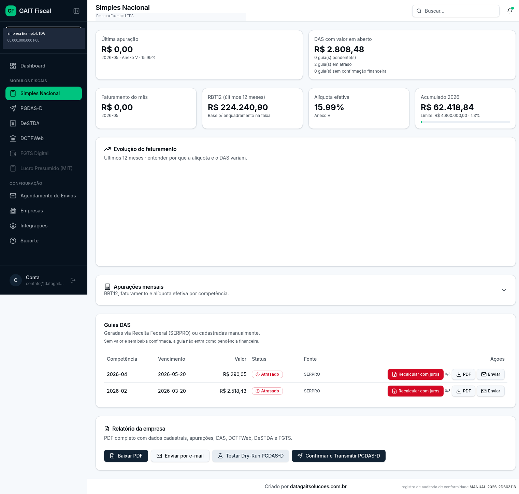Screen dimensions: 519x494
Task: Click the PGDAS-D paper plane icon
Action: tap(13, 108)
